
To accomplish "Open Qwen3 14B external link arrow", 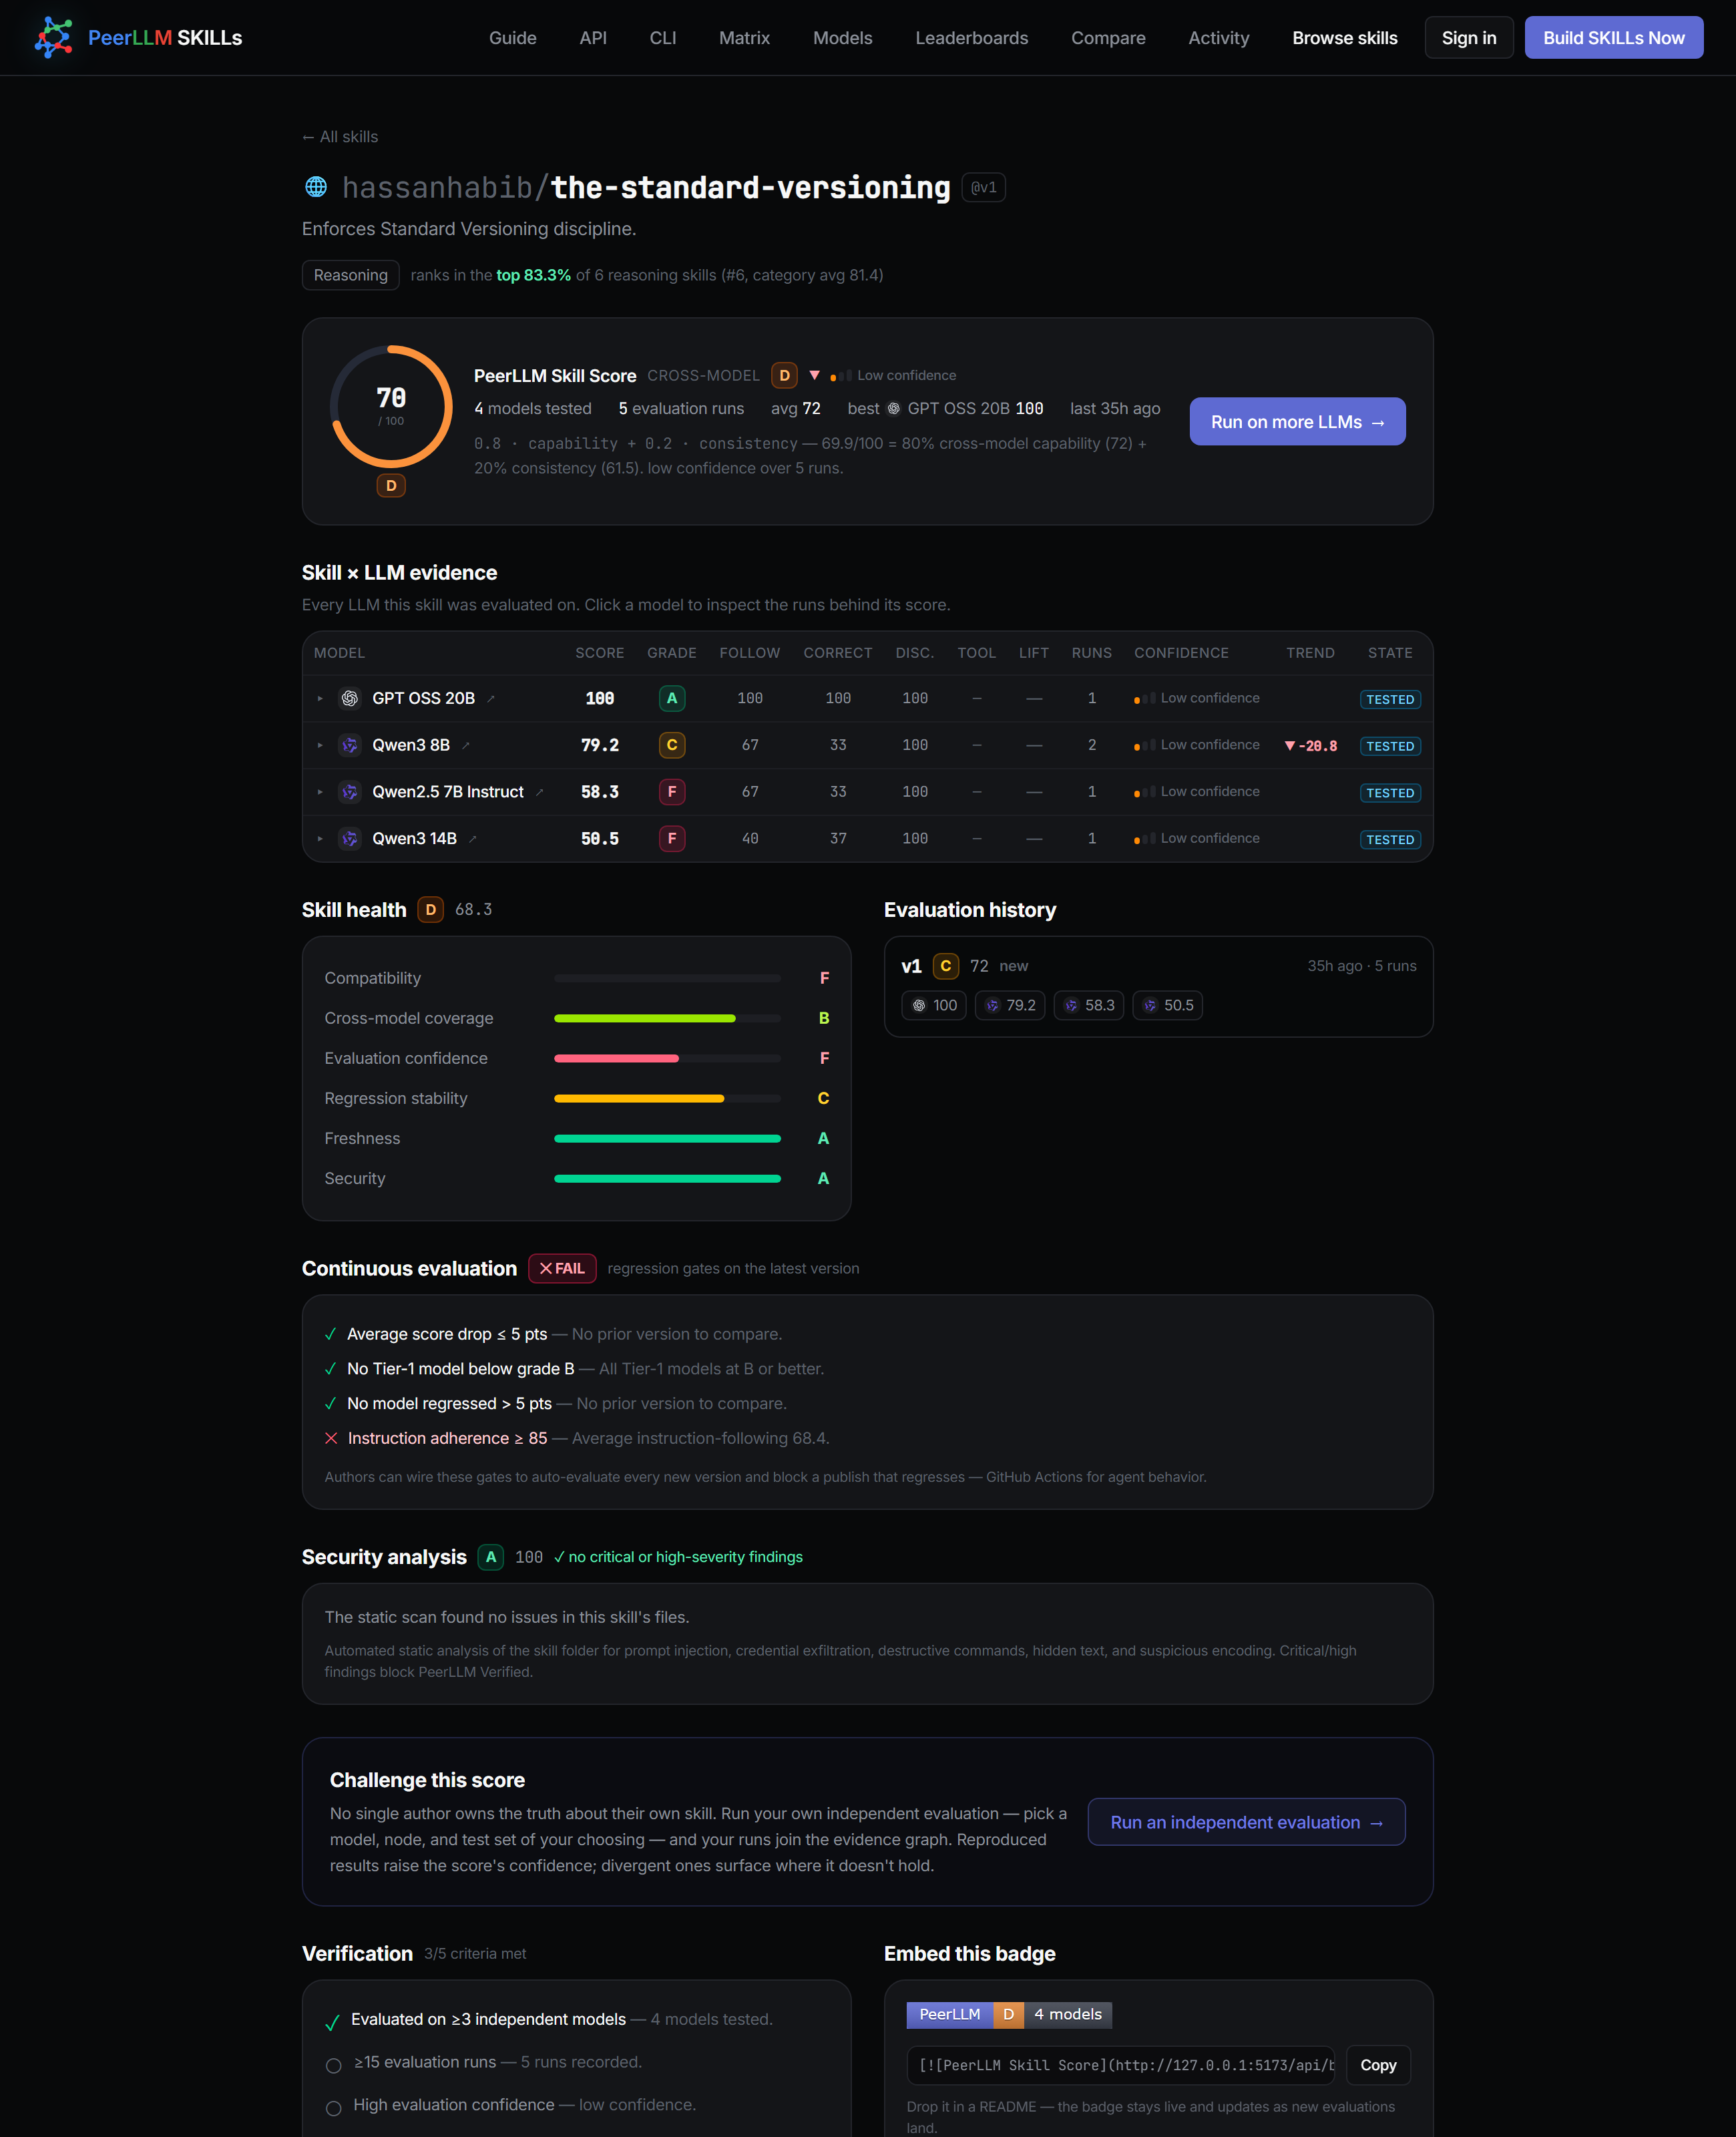I will (x=473, y=840).
